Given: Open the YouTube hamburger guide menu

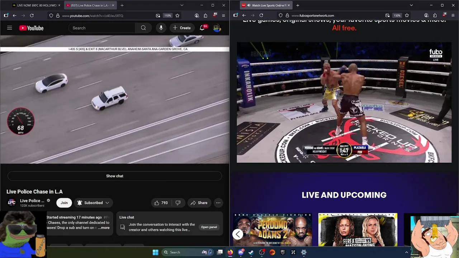Looking at the screenshot, I should [x=10, y=28].
